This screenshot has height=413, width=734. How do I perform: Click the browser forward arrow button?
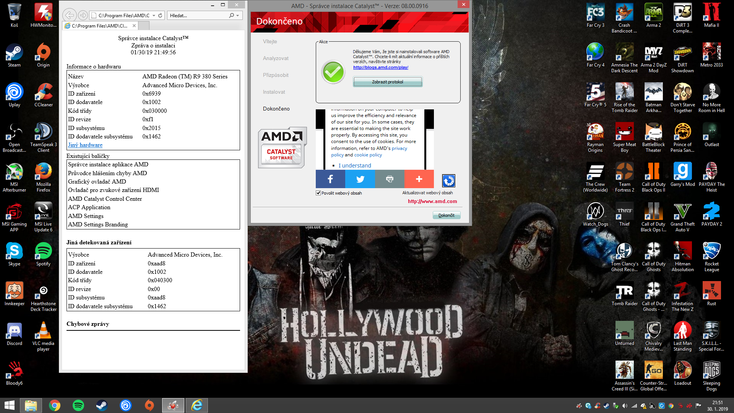tap(83, 15)
